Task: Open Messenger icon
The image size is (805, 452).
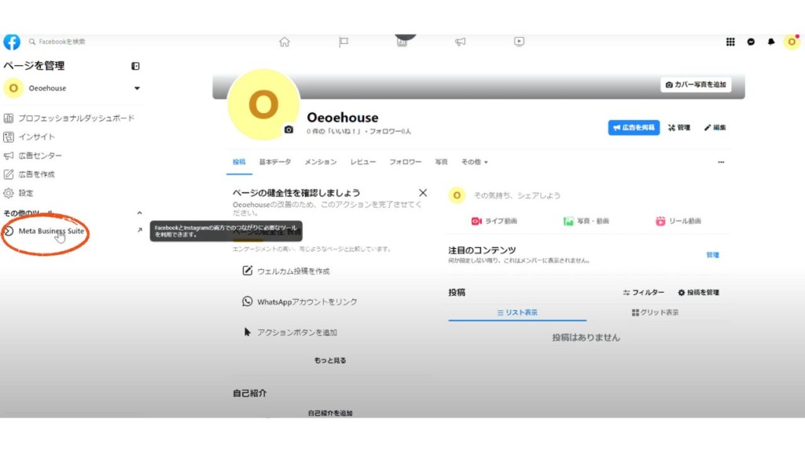Action: (x=751, y=42)
